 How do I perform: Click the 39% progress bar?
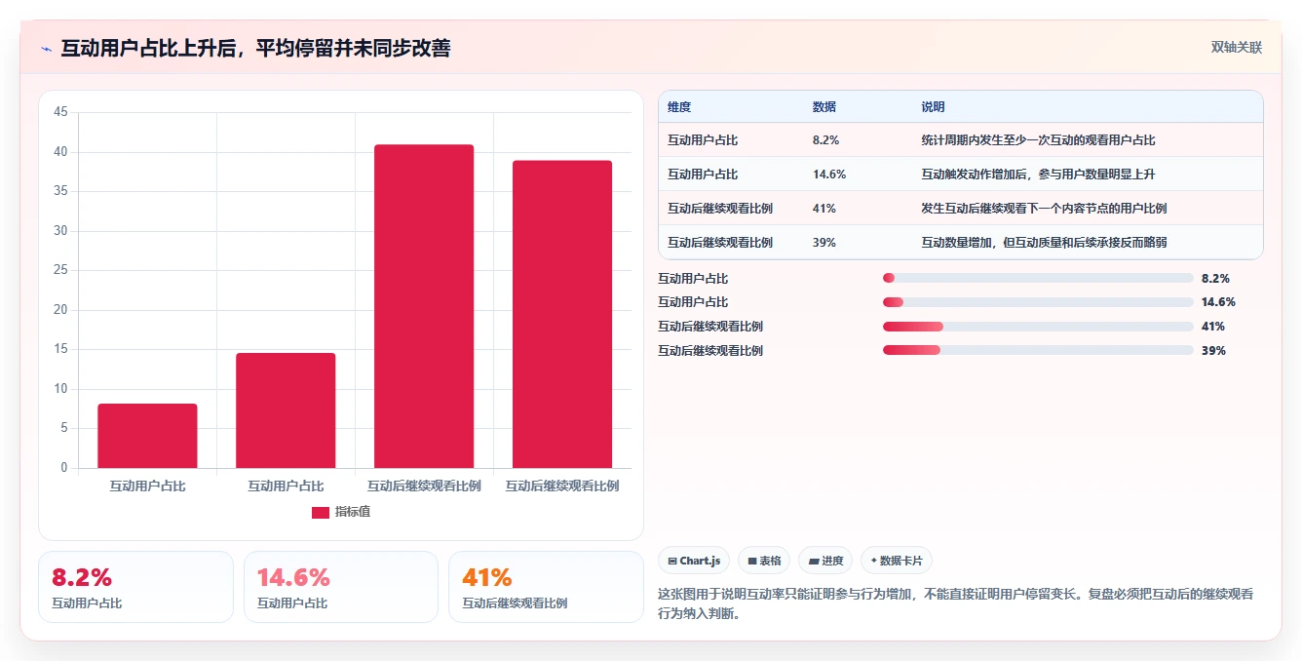pyautogui.click(x=1038, y=351)
